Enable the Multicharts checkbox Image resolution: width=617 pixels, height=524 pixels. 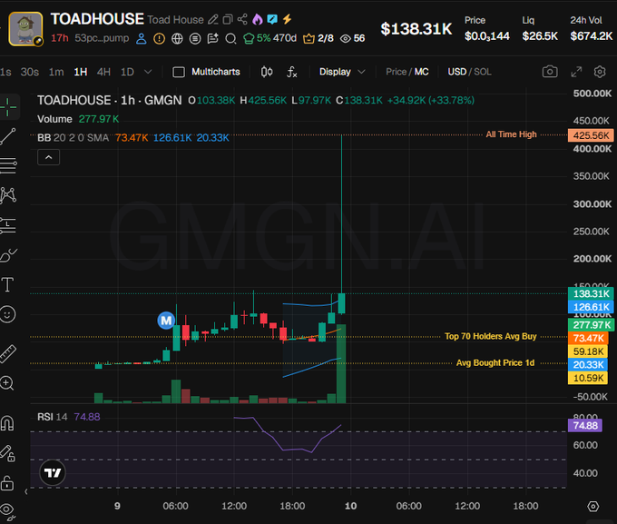point(179,72)
